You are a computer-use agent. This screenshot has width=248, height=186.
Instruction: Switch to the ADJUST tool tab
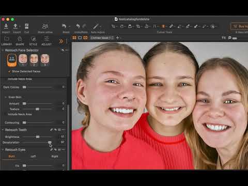47,41
